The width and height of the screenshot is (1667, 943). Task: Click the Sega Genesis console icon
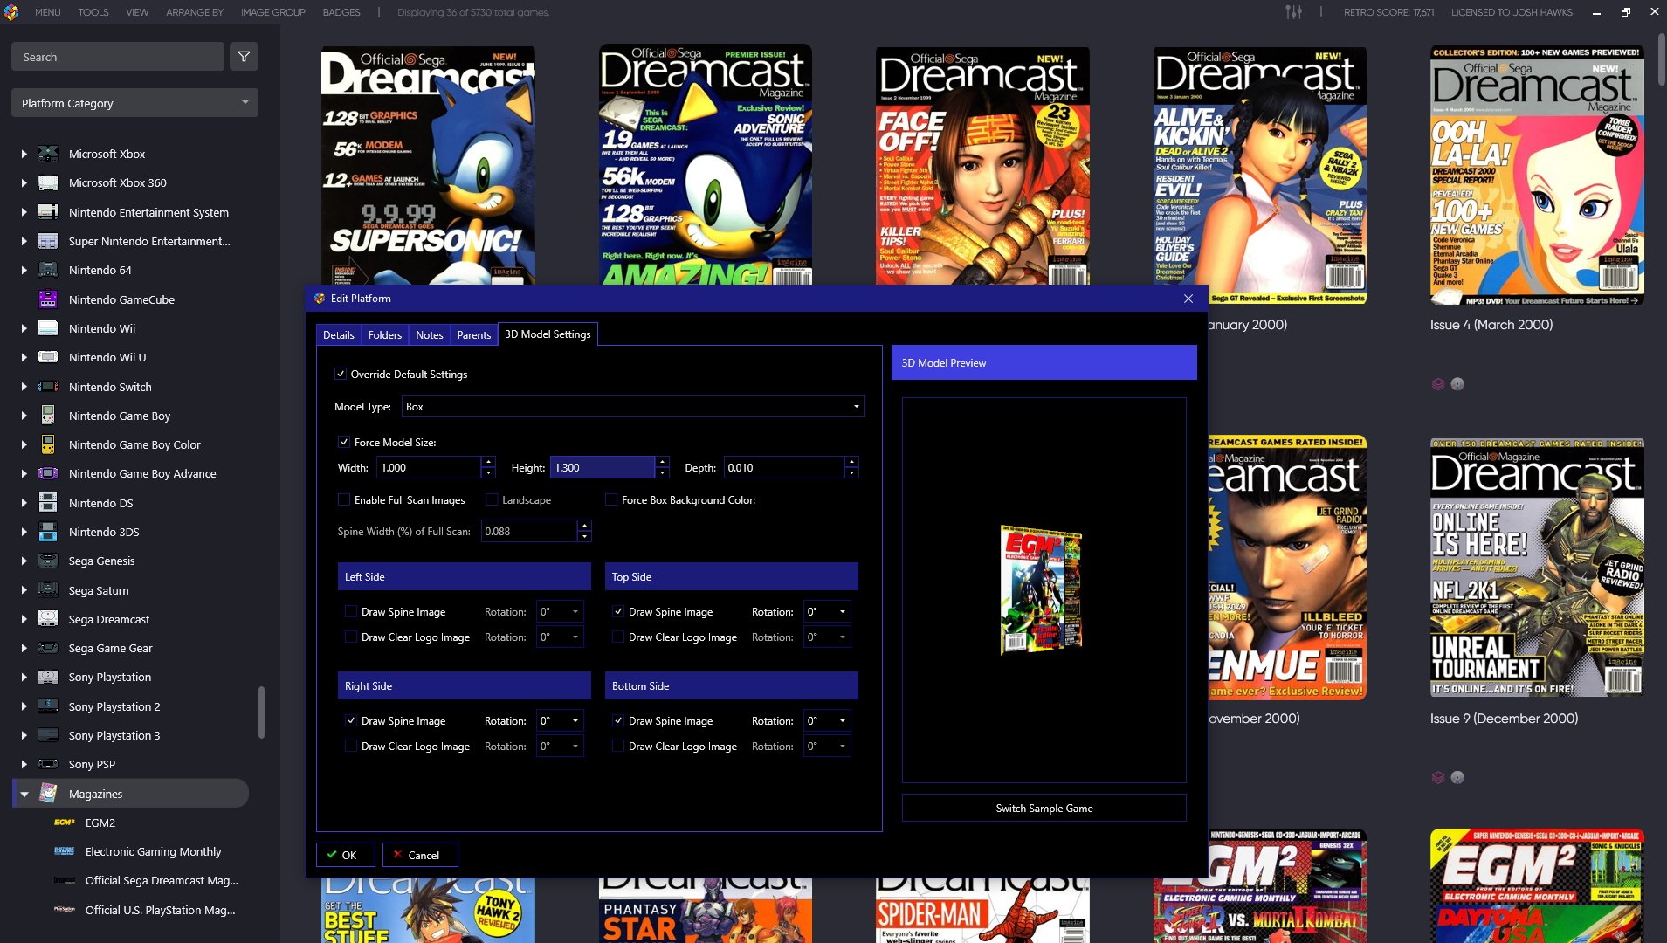tap(48, 561)
